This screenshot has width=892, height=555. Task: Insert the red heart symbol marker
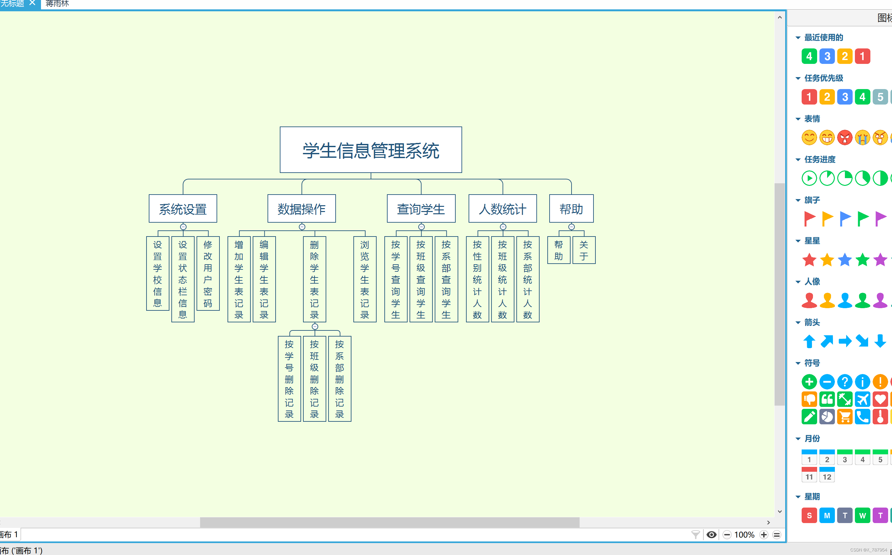click(x=880, y=399)
